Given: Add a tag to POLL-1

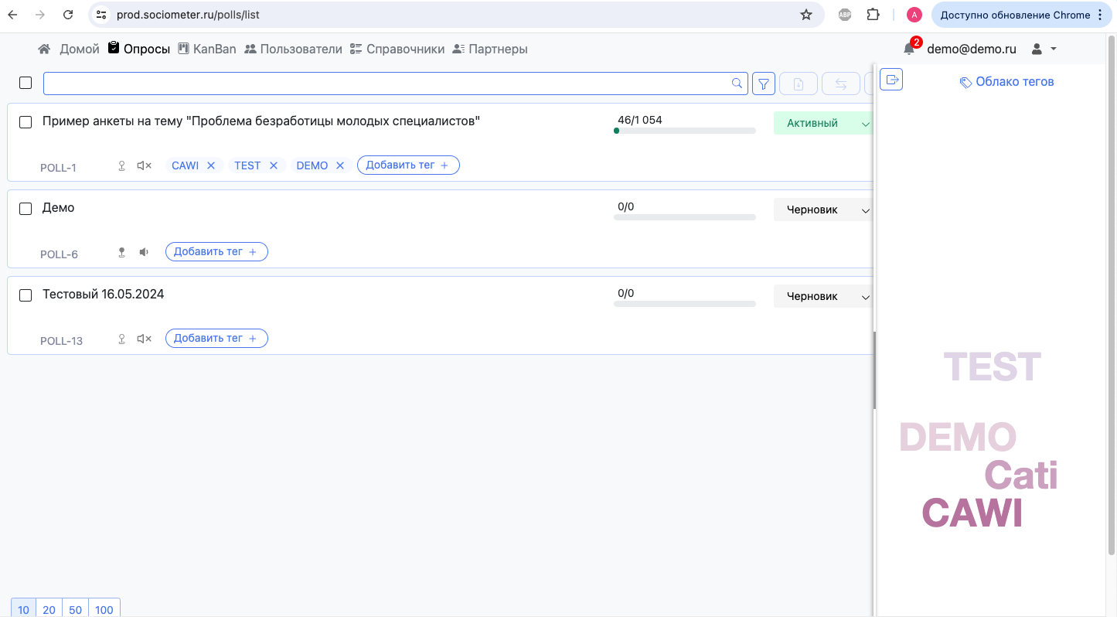Looking at the screenshot, I should (408, 165).
